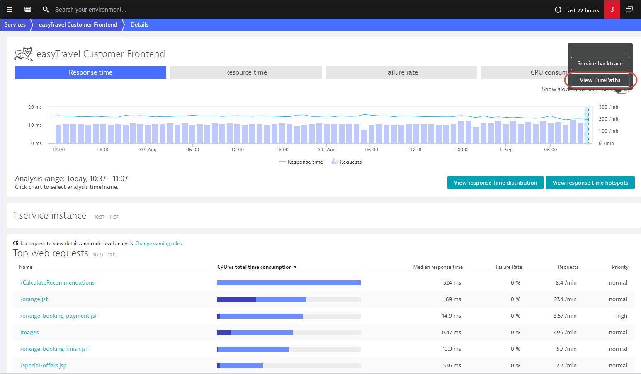
Task: Sort by Name column header
Action: coord(26,267)
